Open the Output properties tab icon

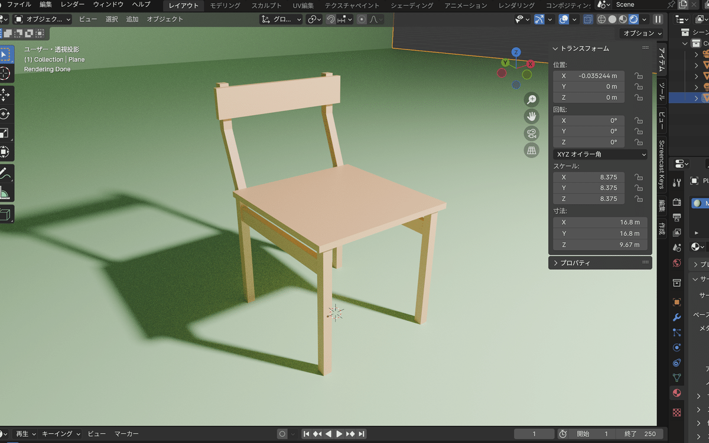point(677,217)
